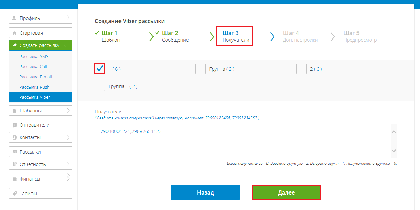Viewport: 420px width, 210px height.
Task: Click the hint text about entering numbers
Action: point(177,118)
